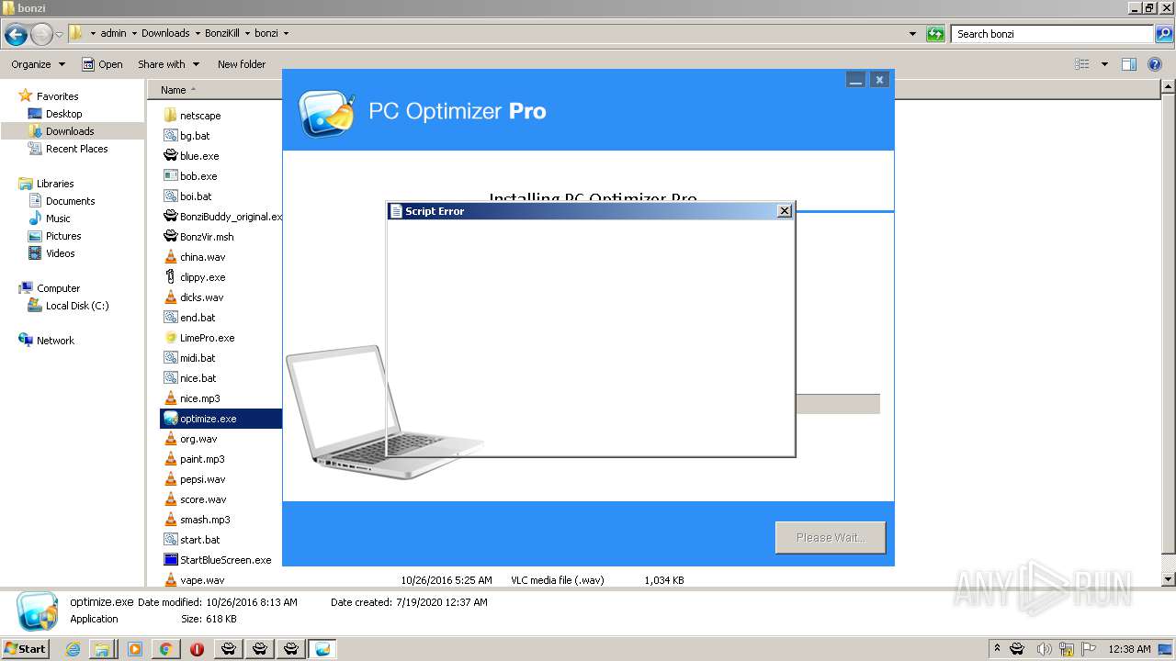Image resolution: width=1176 pixels, height=661 pixels.
Task: Click the Action Center flag tray icon
Action: 1090,649
